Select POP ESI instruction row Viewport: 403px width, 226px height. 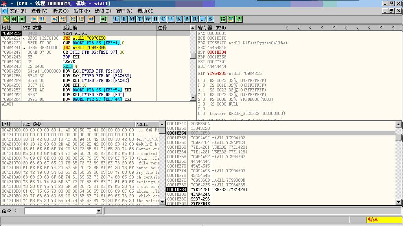[96, 57]
